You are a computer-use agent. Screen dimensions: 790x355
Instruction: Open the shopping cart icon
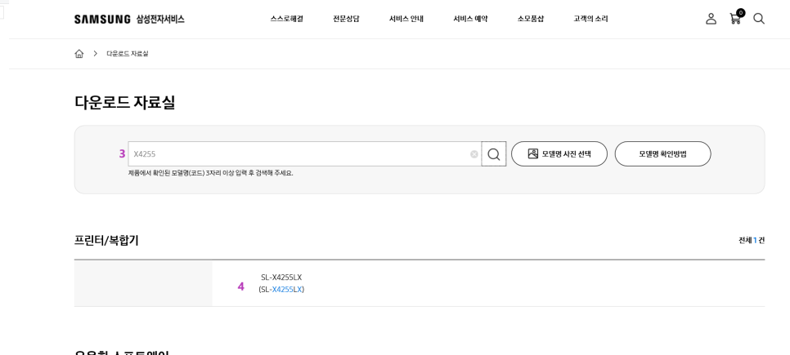click(736, 18)
